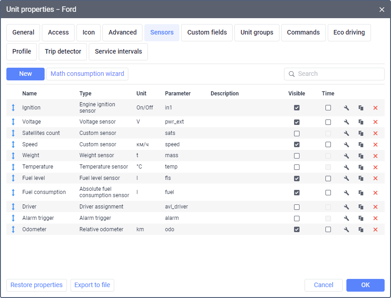Click the reorder arrow for Temperature sensor
Viewport: 391px width, 298px height.
13,167
